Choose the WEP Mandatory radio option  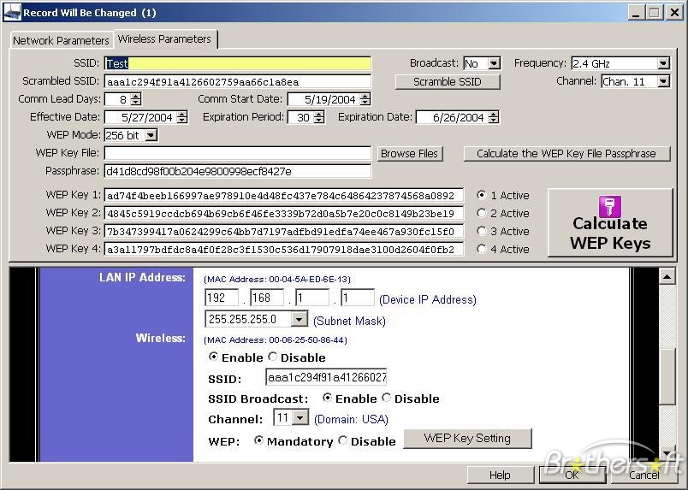point(258,440)
